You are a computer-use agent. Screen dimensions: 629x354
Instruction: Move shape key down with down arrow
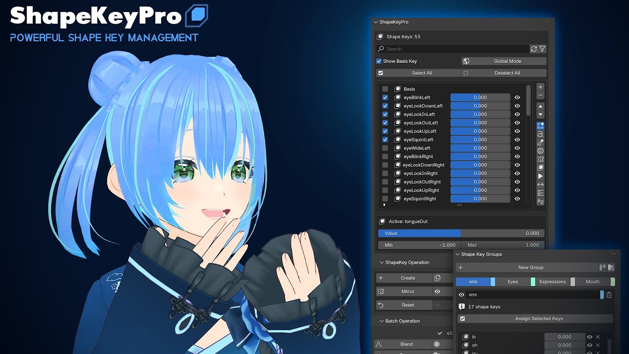pyautogui.click(x=541, y=115)
